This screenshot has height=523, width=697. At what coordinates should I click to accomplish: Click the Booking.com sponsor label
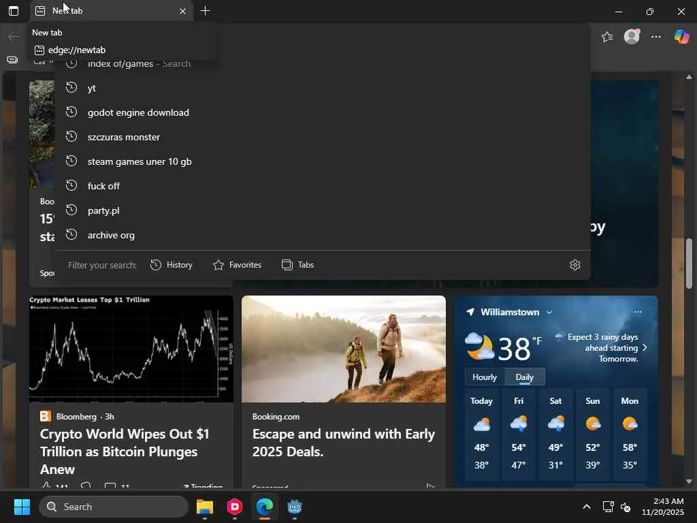276,417
